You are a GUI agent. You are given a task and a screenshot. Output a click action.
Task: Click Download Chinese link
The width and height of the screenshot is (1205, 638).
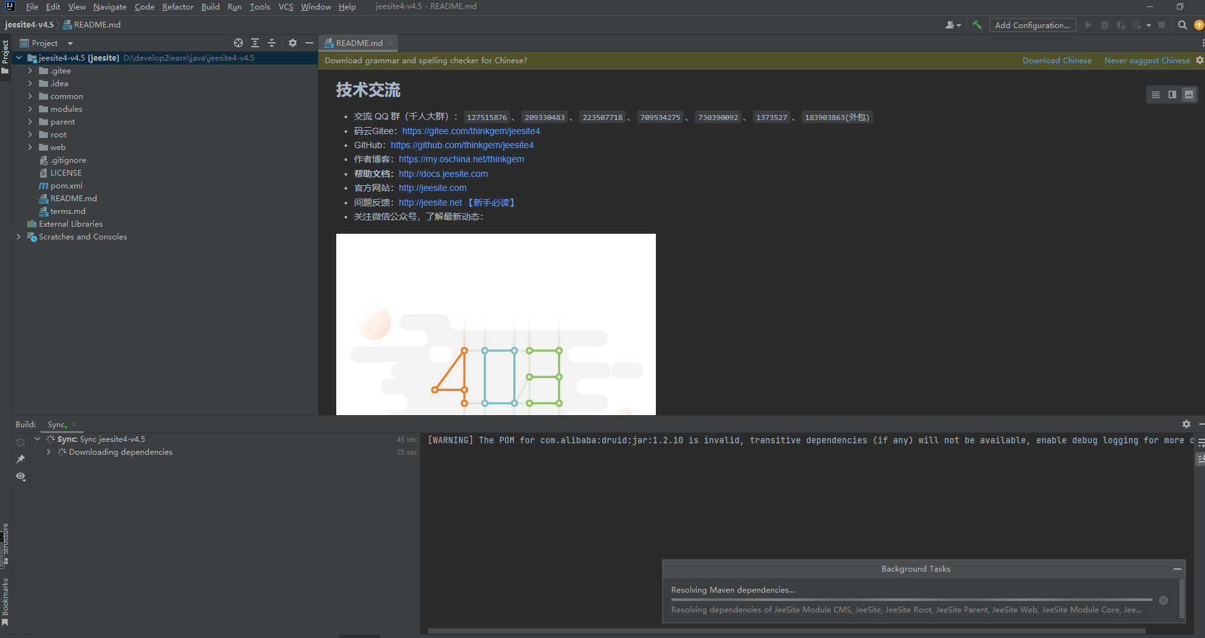(1057, 61)
